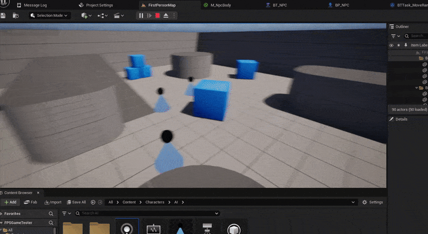The image size is (428, 234).
Task: Click the eye visibility column header in Outliner
Action: [x=391, y=45]
